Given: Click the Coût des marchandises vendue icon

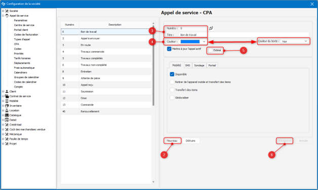Looking at the screenshot, I should tap(7, 129).
